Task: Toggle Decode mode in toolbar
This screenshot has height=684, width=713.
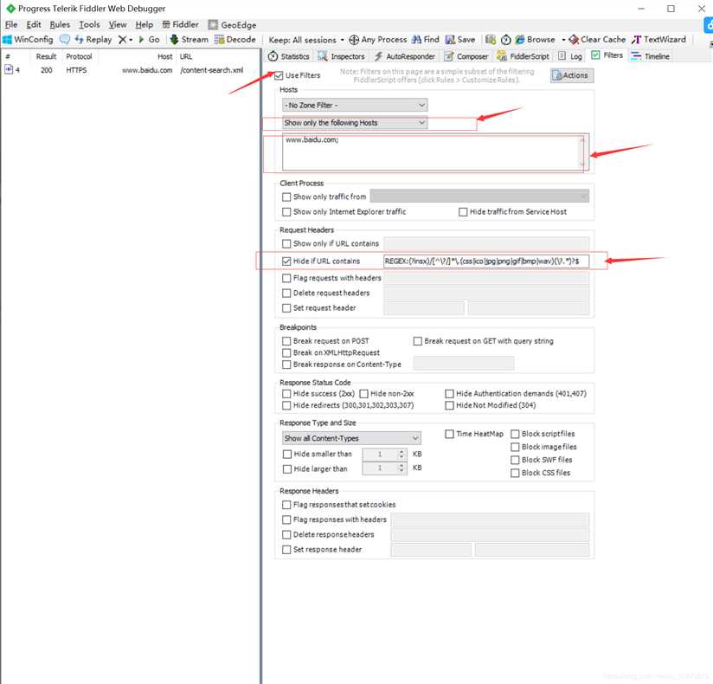Action: (x=235, y=40)
